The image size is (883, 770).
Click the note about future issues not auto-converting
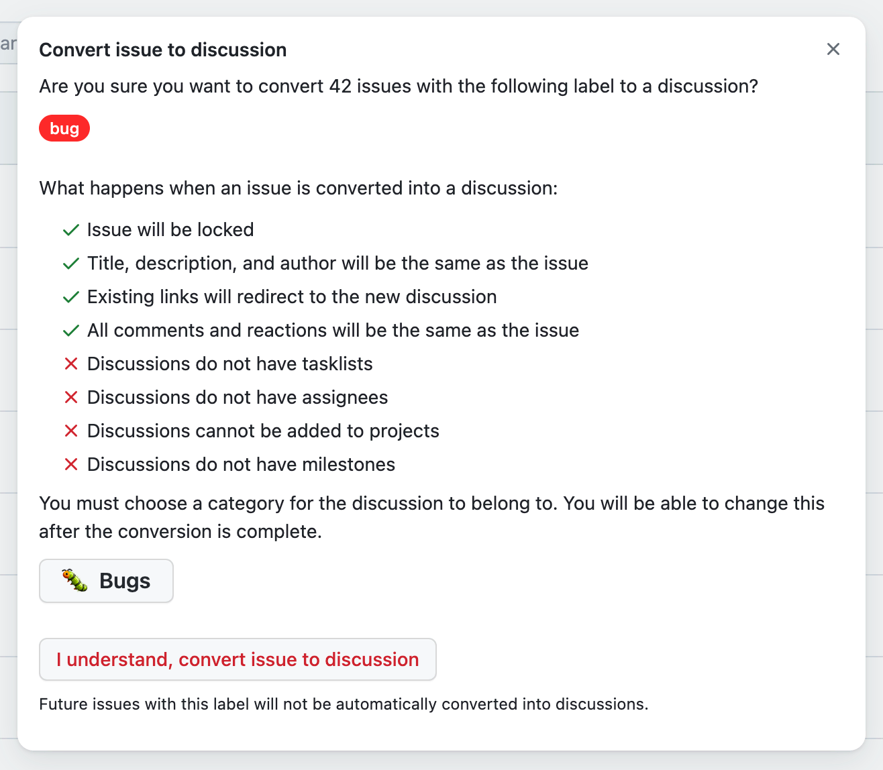(x=344, y=704)
